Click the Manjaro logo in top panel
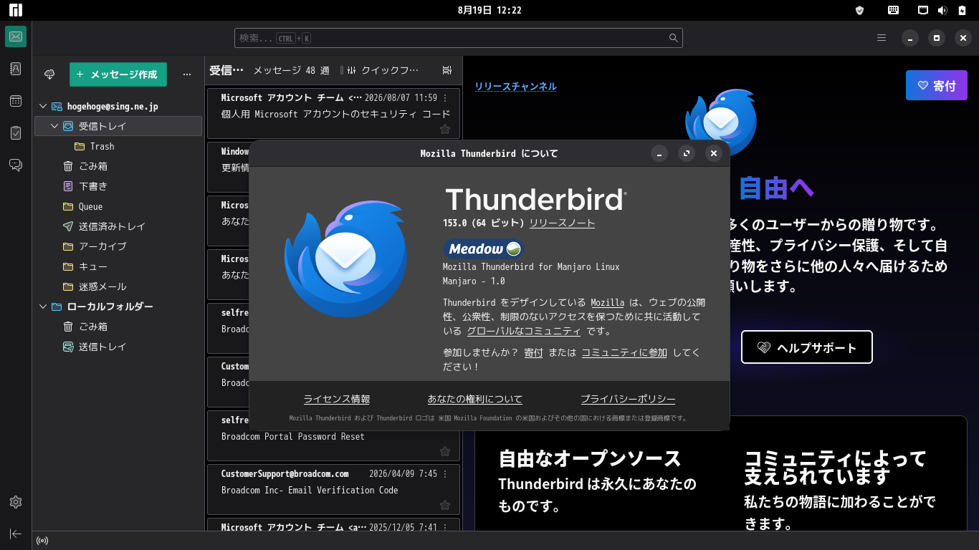 [x=16, y=10]
